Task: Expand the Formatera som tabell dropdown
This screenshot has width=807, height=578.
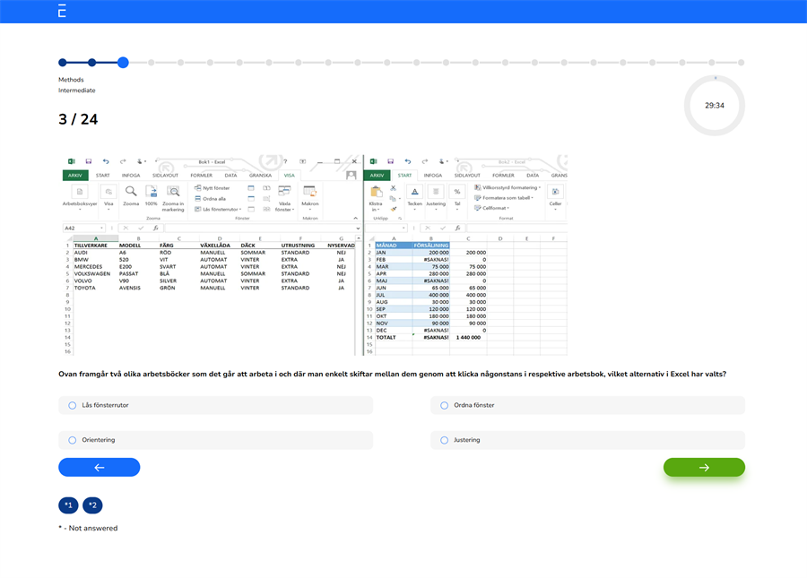Action: tap(508, 198)
